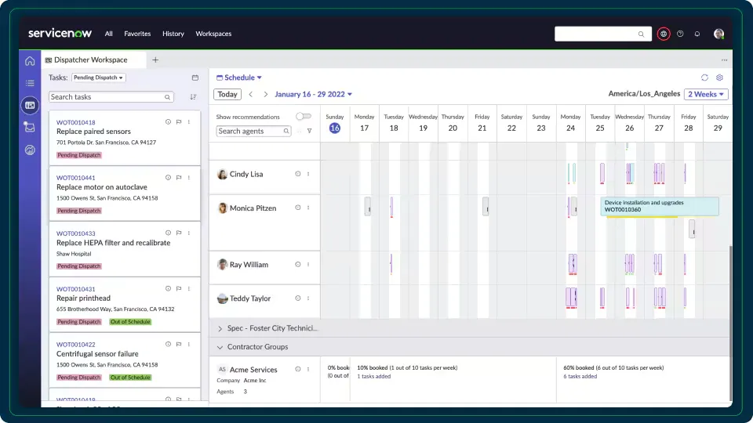Open the January 16 - 29 2022 date picker
753x423 pixels.
pos(313,94)
